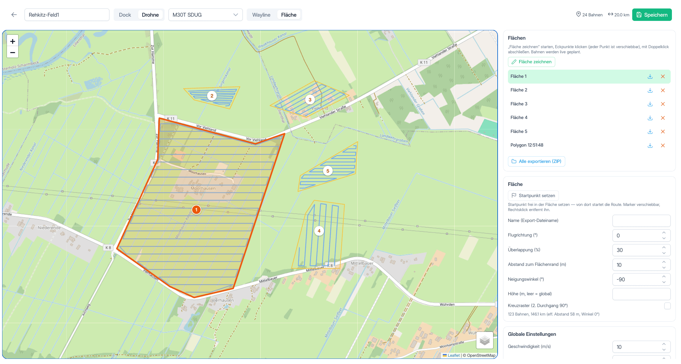681x364 pixels.
Task: Download Fläche 2 export
Action: coord(650,90)
